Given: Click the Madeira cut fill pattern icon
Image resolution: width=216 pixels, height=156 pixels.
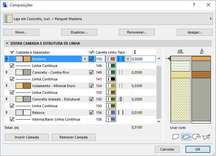Looking at the screenshot, I should [19, 59].
